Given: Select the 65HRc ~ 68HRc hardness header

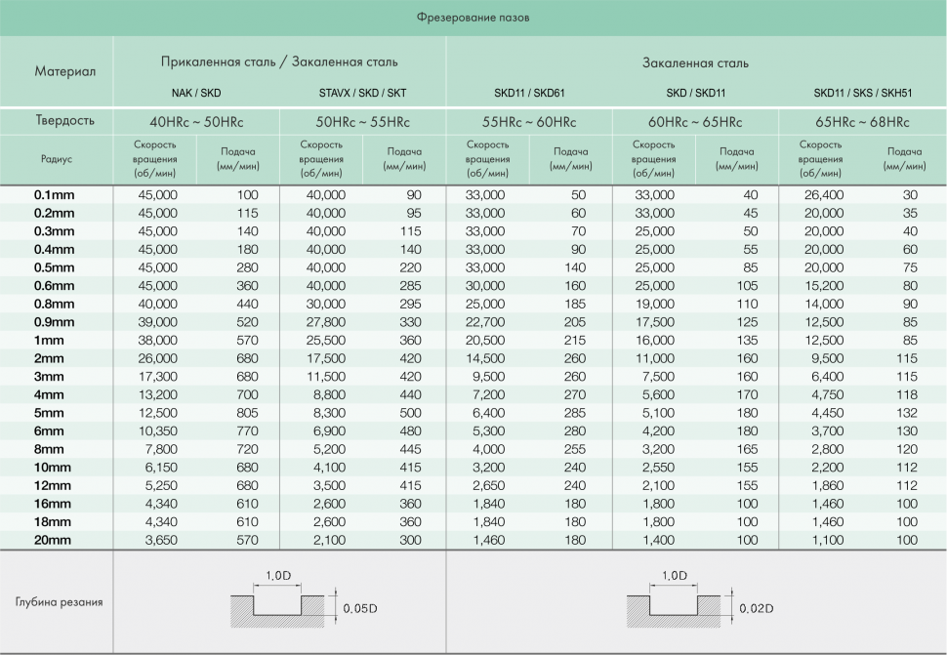Looking at the screenshot, I should tap(862, 122).
